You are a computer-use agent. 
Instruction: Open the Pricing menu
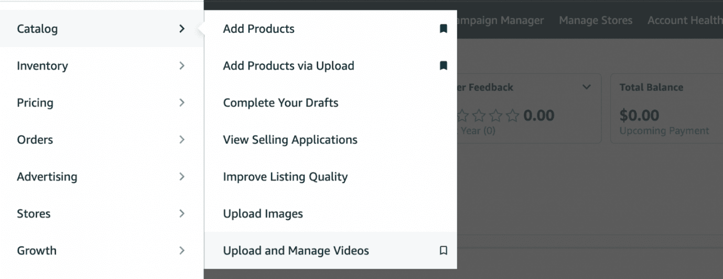coord(102,103)
